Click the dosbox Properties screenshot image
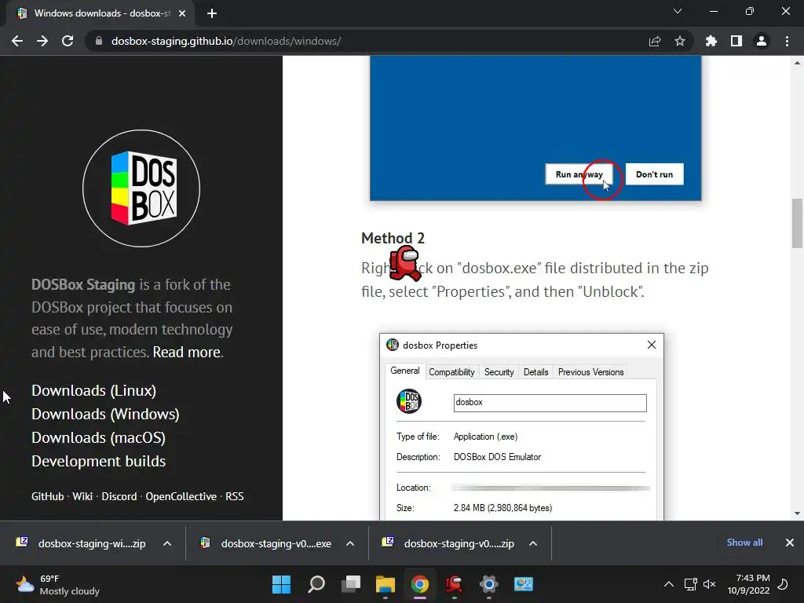The image size is (804, 603). pyautogui.click(x=521, y=426)
